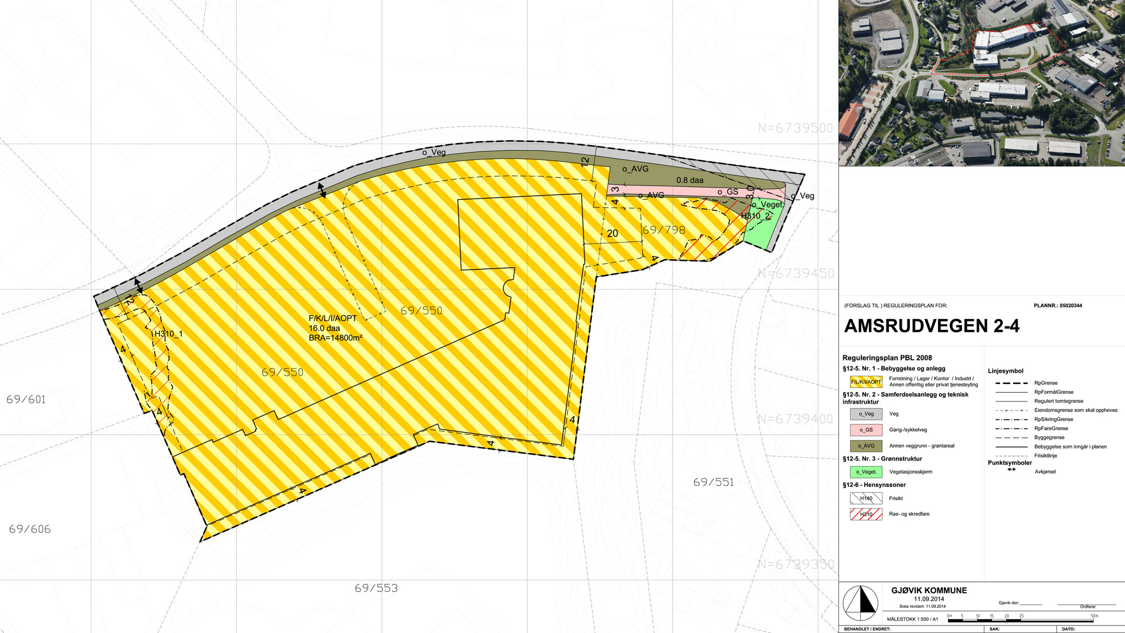
Task: Click the Ras- og skredfare legend label
Action: [x=909, y=514]
